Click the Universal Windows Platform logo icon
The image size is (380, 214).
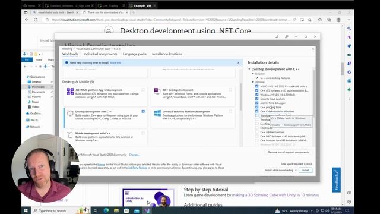tap(157, 113)
